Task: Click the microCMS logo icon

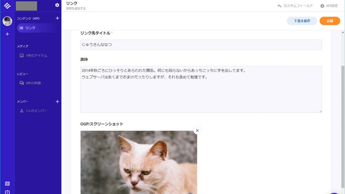Action: click(7, 5)
